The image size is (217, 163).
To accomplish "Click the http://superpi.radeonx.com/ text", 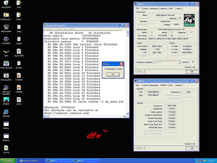I will click(67, 113).
